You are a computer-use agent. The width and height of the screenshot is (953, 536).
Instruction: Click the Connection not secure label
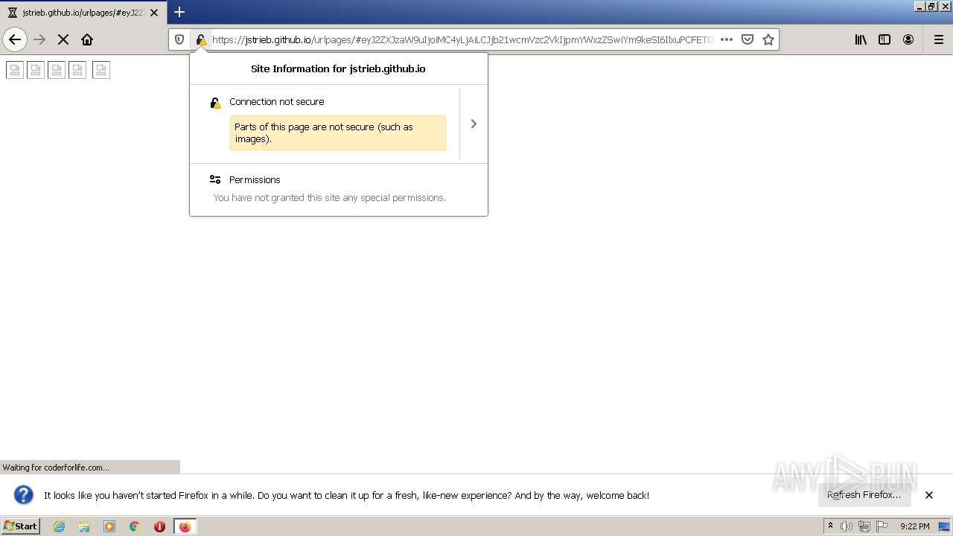pos(277,102)
